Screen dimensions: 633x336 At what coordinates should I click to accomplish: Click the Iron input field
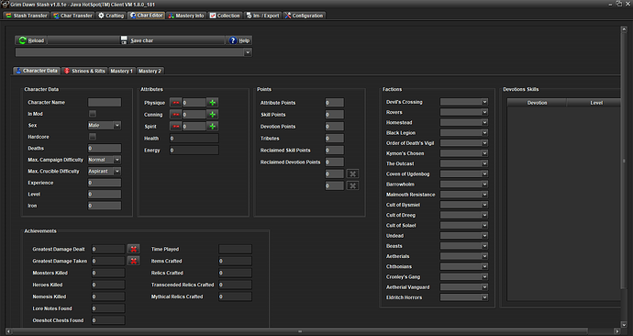105,206
